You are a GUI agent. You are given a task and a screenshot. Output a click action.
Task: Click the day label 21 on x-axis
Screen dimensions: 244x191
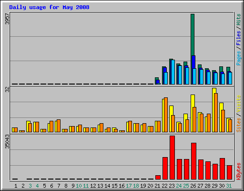coord(157,186)
